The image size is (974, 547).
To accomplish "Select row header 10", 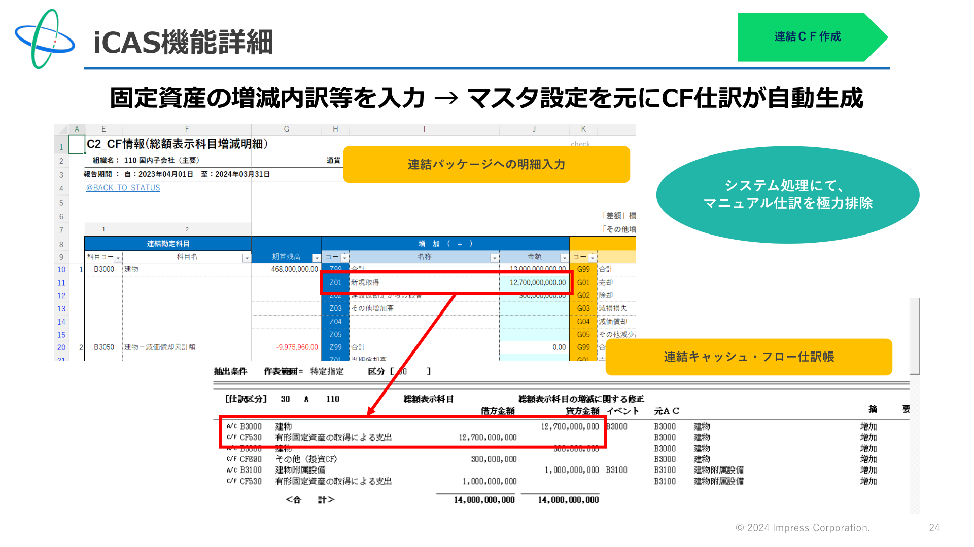I will pyautogui.click(x=61, y=270).
